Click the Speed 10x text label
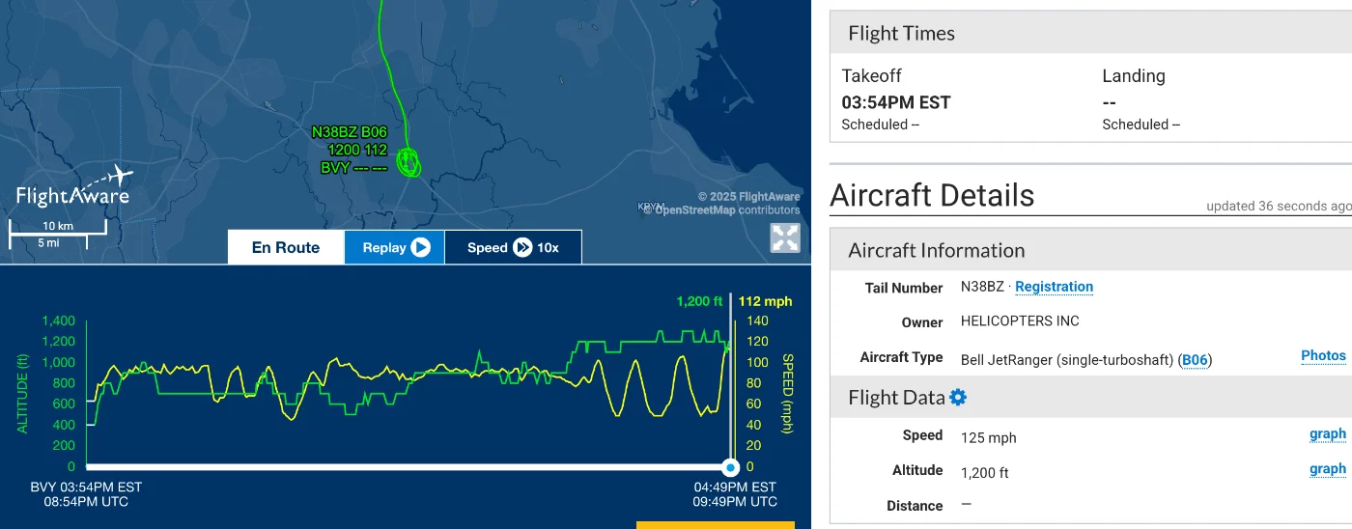The image size is (1352, 529). tap(549, 247)
